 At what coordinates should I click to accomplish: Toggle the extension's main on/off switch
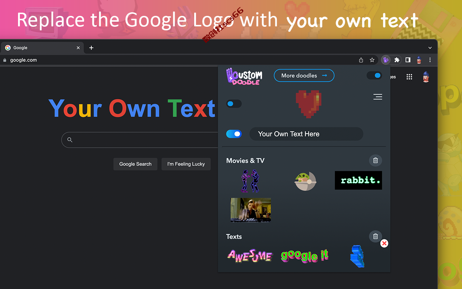click(374, 76)
